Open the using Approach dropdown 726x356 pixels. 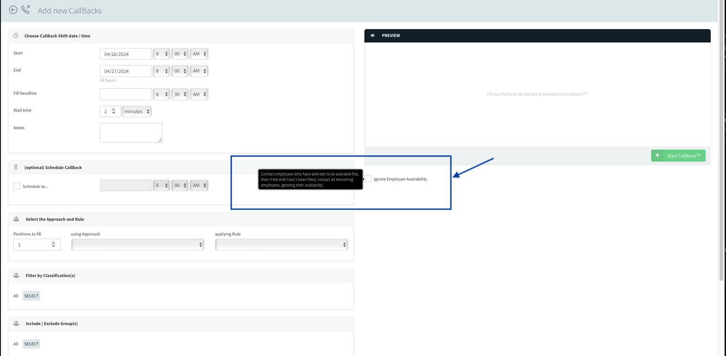[138, 245]
